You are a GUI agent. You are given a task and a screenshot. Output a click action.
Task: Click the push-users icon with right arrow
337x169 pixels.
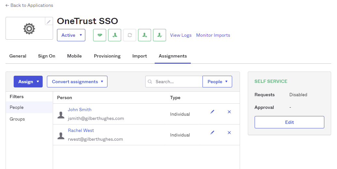(x=145, y=35)
